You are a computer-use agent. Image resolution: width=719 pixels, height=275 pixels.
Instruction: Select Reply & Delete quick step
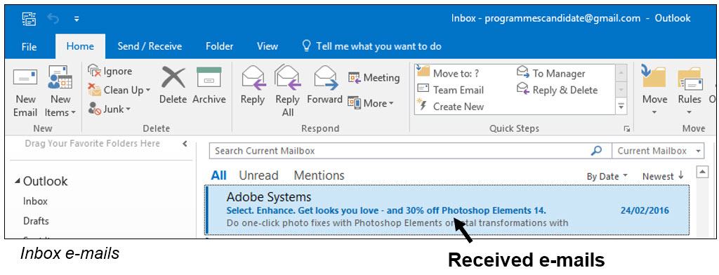[557, 90]
